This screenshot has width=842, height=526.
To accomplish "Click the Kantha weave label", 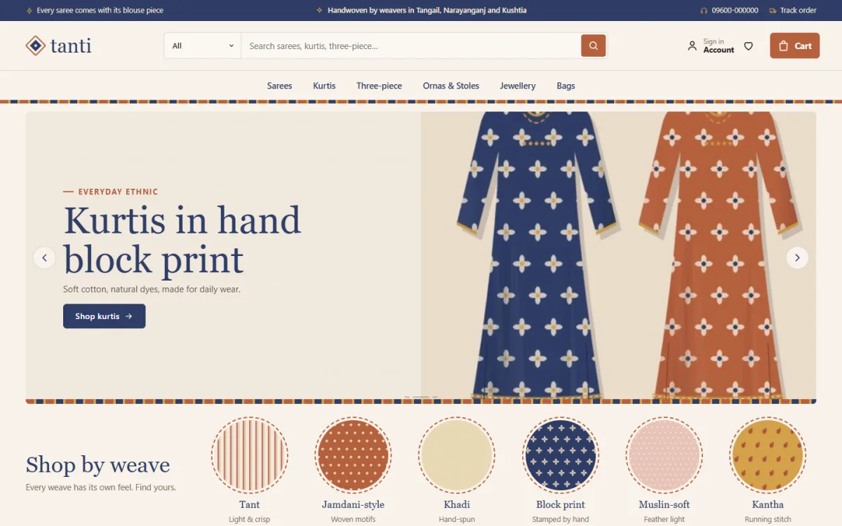I will pyautogui.click(x=768, y=504).
